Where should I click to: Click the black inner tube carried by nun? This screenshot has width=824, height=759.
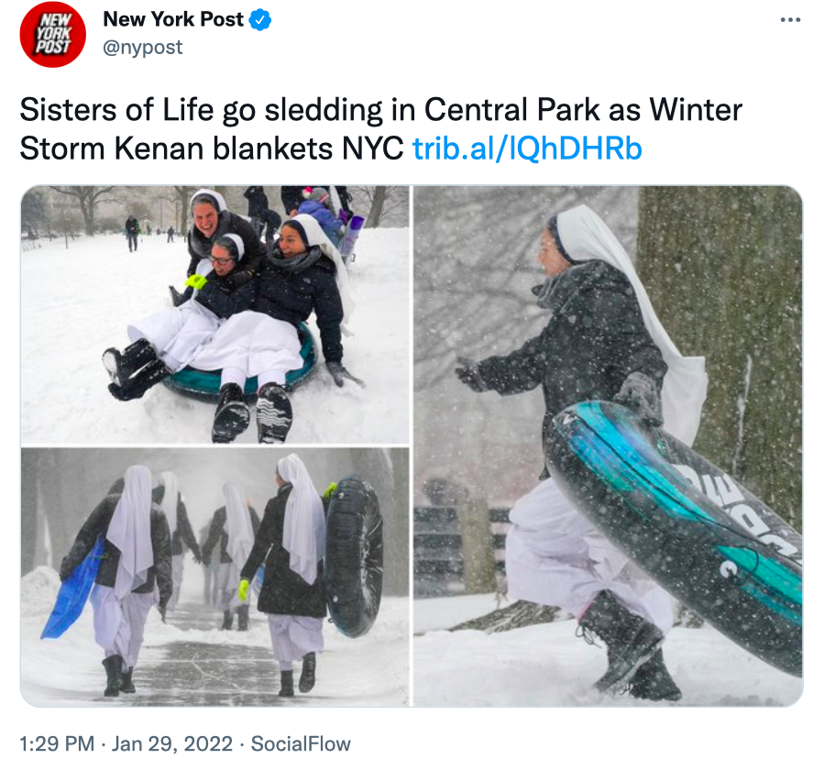coord(355,555)
